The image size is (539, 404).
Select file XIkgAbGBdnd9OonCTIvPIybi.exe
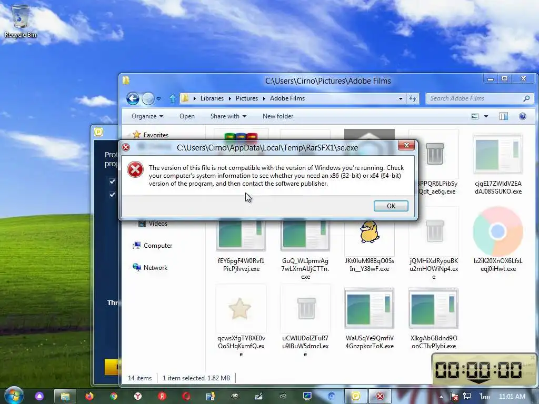tap(434, 318)
